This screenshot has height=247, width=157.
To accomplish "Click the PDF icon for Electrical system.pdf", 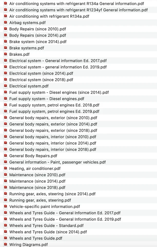I will click(5, 86).
